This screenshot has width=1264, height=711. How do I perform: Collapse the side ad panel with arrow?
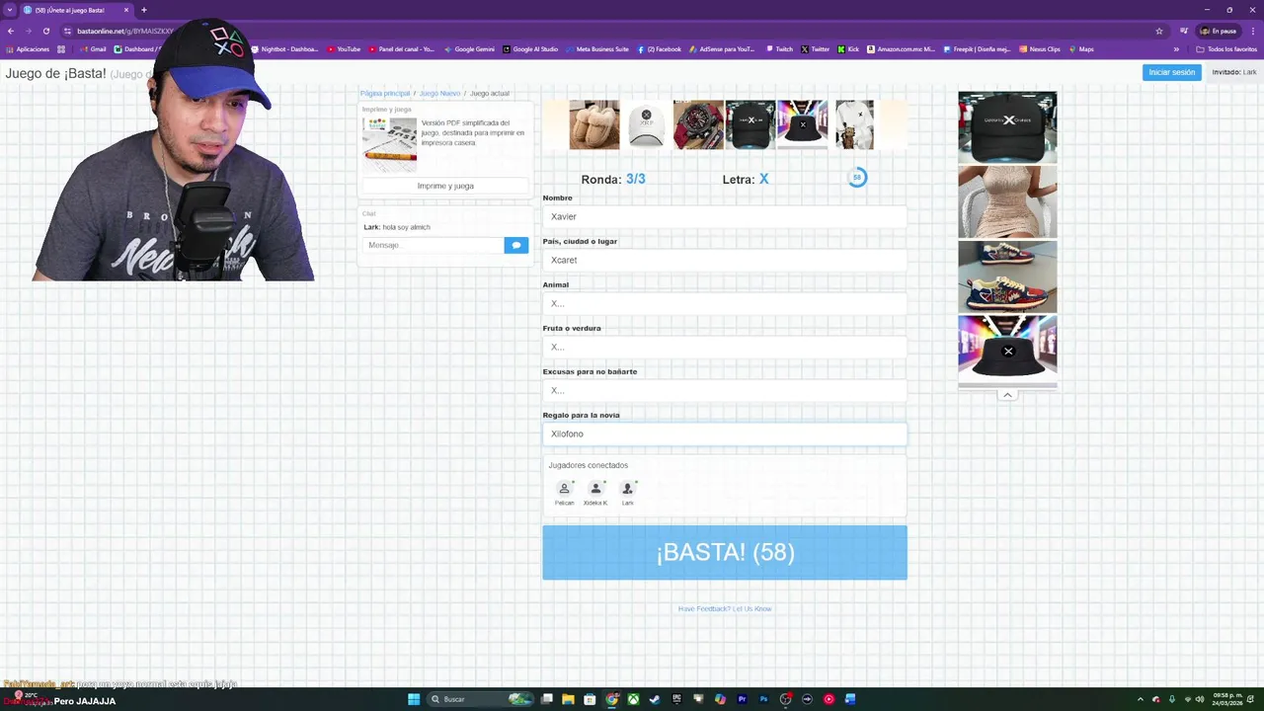1007,395
